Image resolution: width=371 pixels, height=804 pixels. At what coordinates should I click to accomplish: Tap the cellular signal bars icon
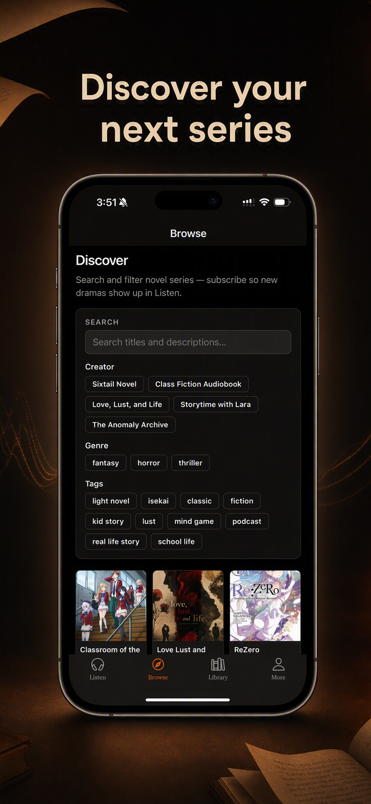tap(249, 202)
